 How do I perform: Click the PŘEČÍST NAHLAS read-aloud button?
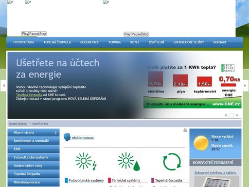coord(83,138)
